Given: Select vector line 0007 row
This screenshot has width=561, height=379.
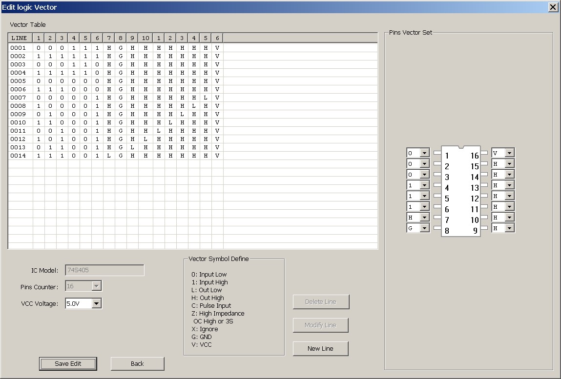Looking at the screenshot, I should (18, 98).
